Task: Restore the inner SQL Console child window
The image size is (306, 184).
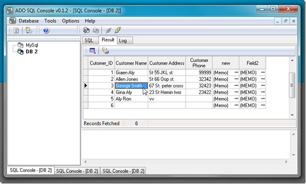Action: point(285,21)
